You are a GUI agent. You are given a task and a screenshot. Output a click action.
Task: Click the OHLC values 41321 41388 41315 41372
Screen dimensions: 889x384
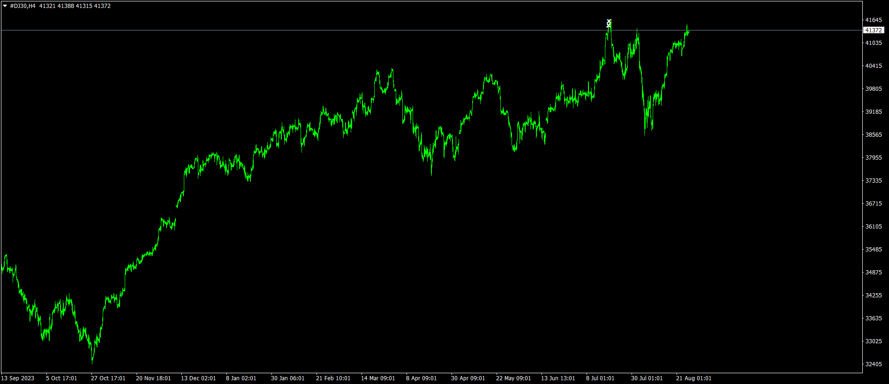point(75,6)
